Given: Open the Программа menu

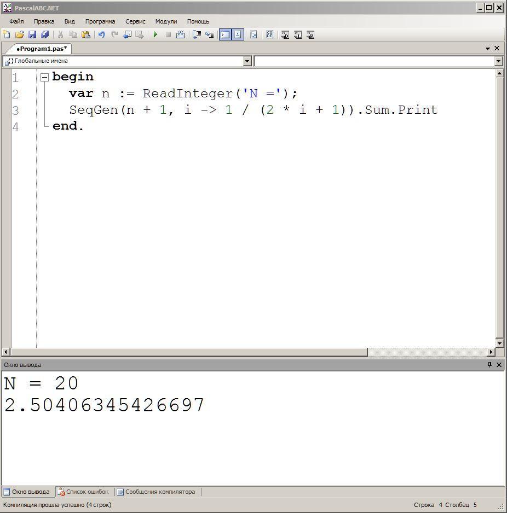Looking at the screenshot, I should click(x=100, y=21).
